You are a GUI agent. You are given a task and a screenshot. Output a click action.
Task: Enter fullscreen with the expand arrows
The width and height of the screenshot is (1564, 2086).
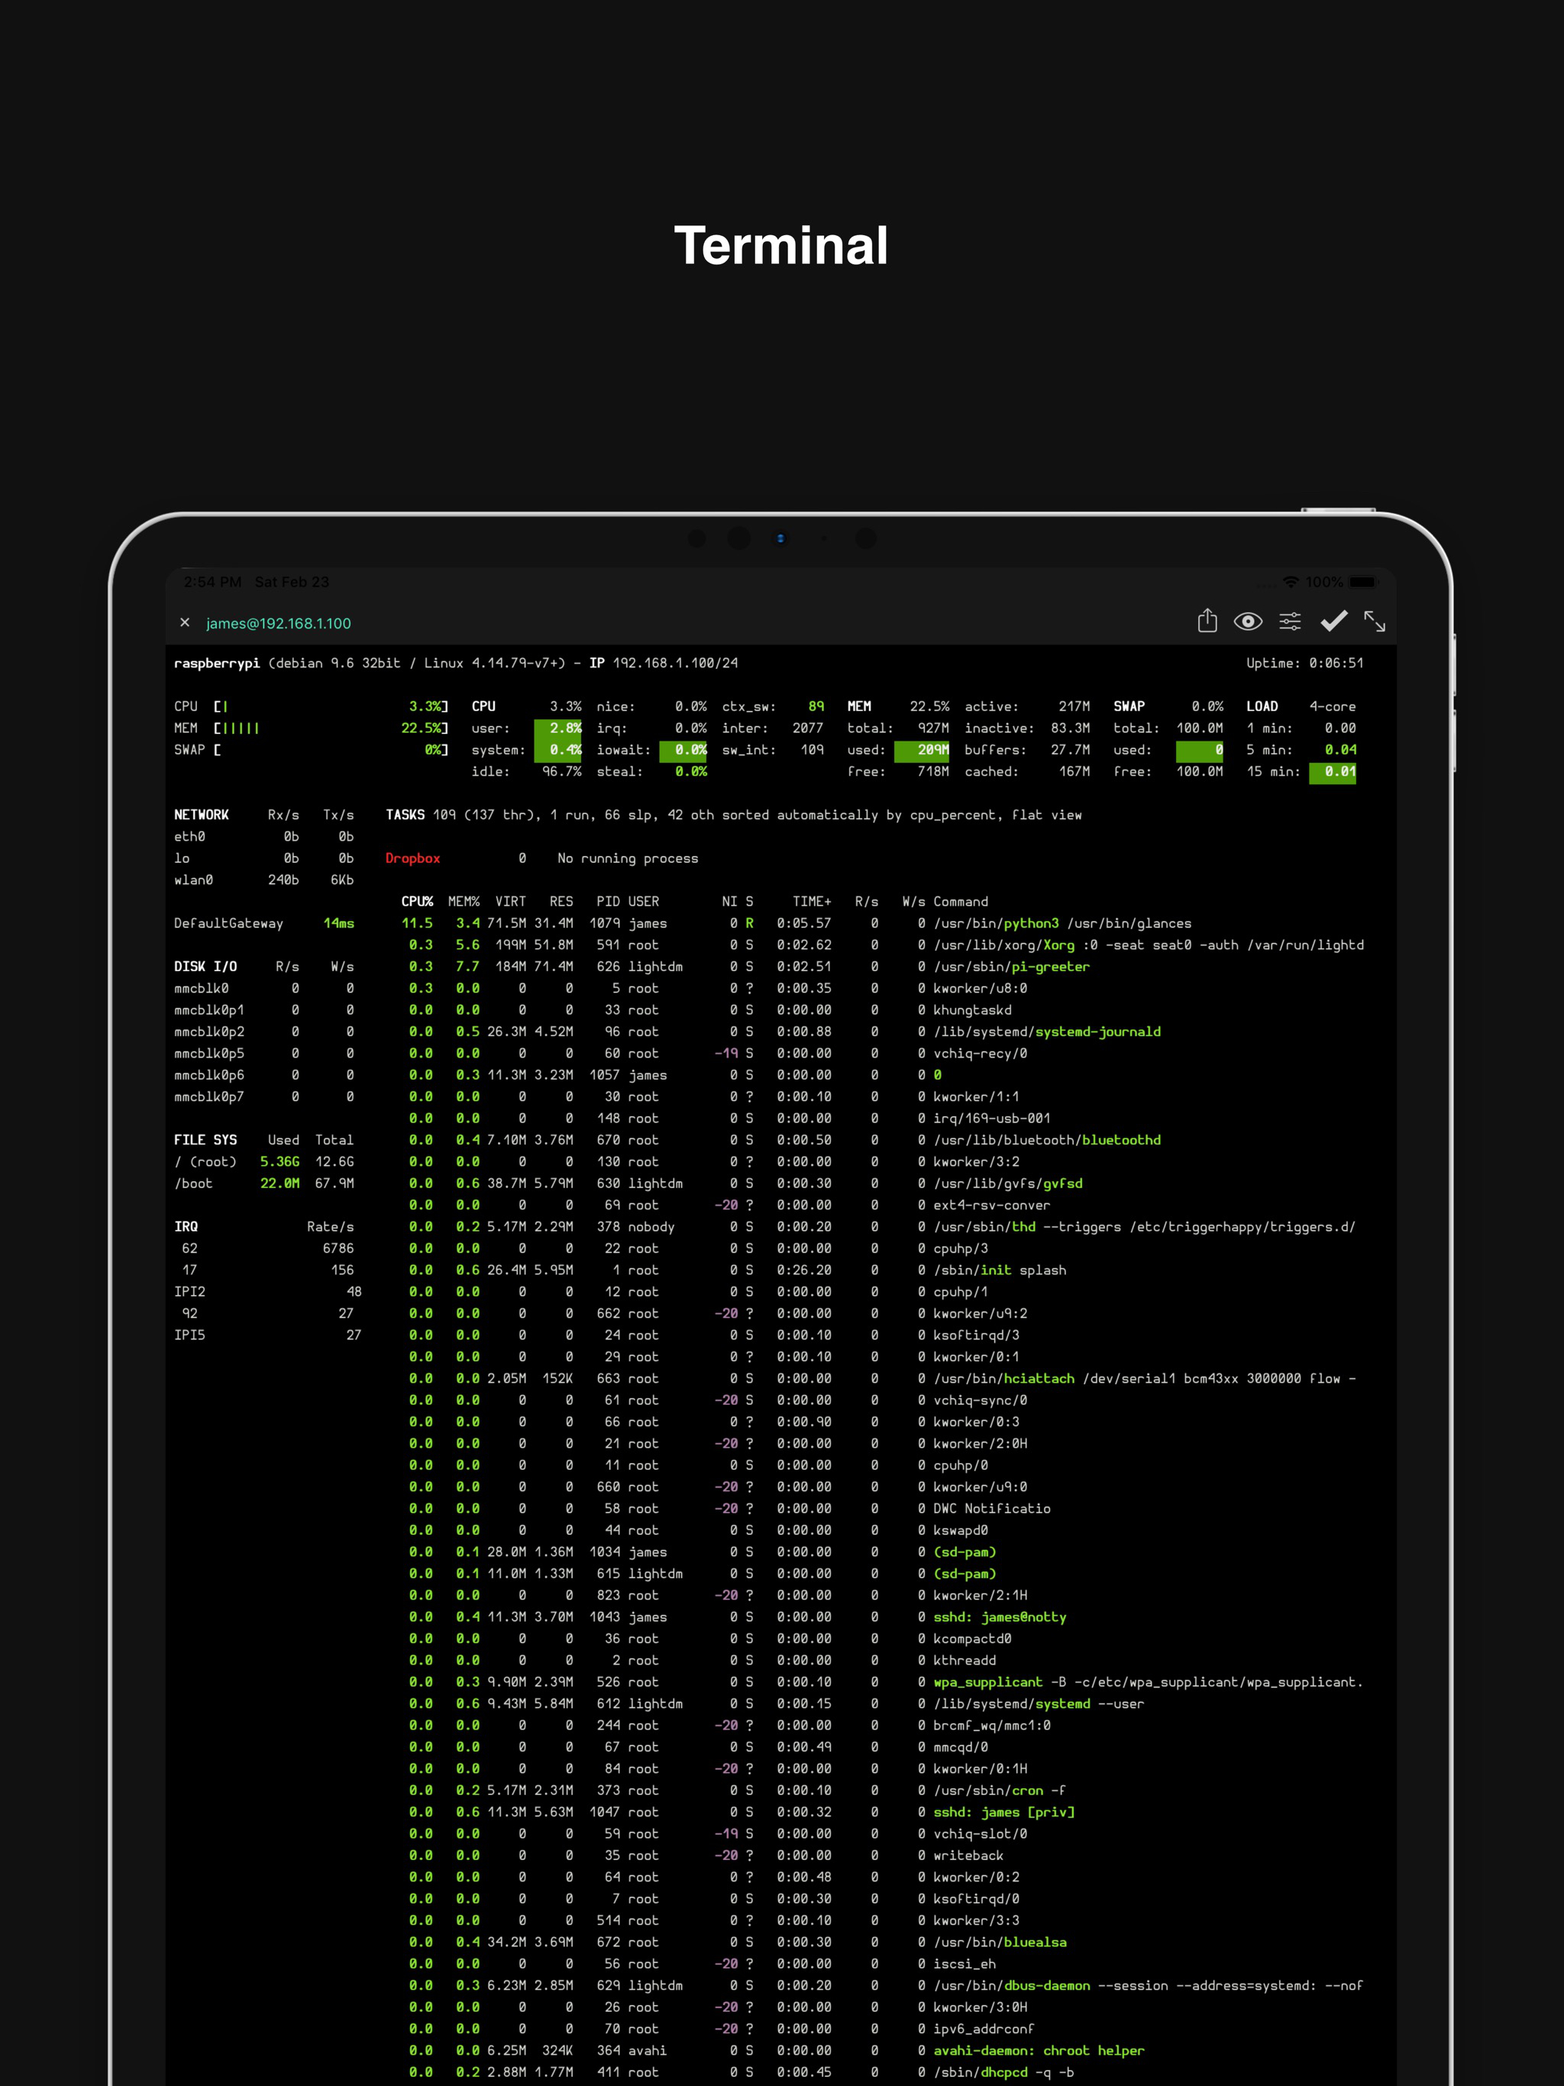pos(1375,622)
